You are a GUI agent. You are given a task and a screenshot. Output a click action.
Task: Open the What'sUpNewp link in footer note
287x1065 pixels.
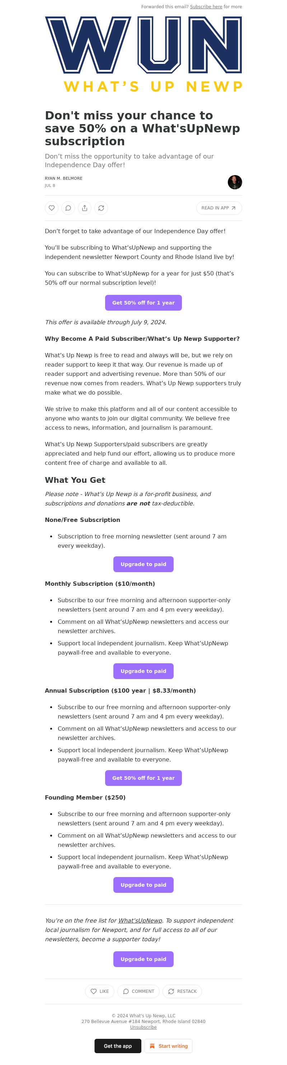(140, 920)
